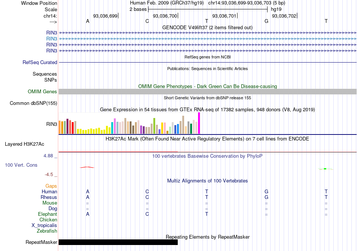The image size is (357, 251).
Task: Click the 'OMIM Genes' track label
Action: (x=42, y=91)
